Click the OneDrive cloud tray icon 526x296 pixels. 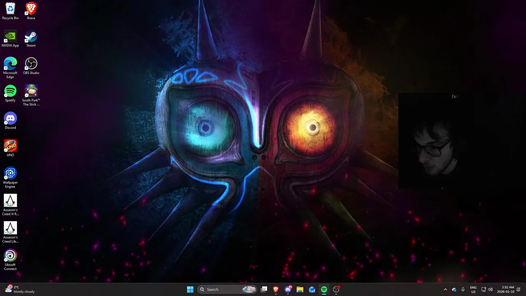[x=454, y=289]
